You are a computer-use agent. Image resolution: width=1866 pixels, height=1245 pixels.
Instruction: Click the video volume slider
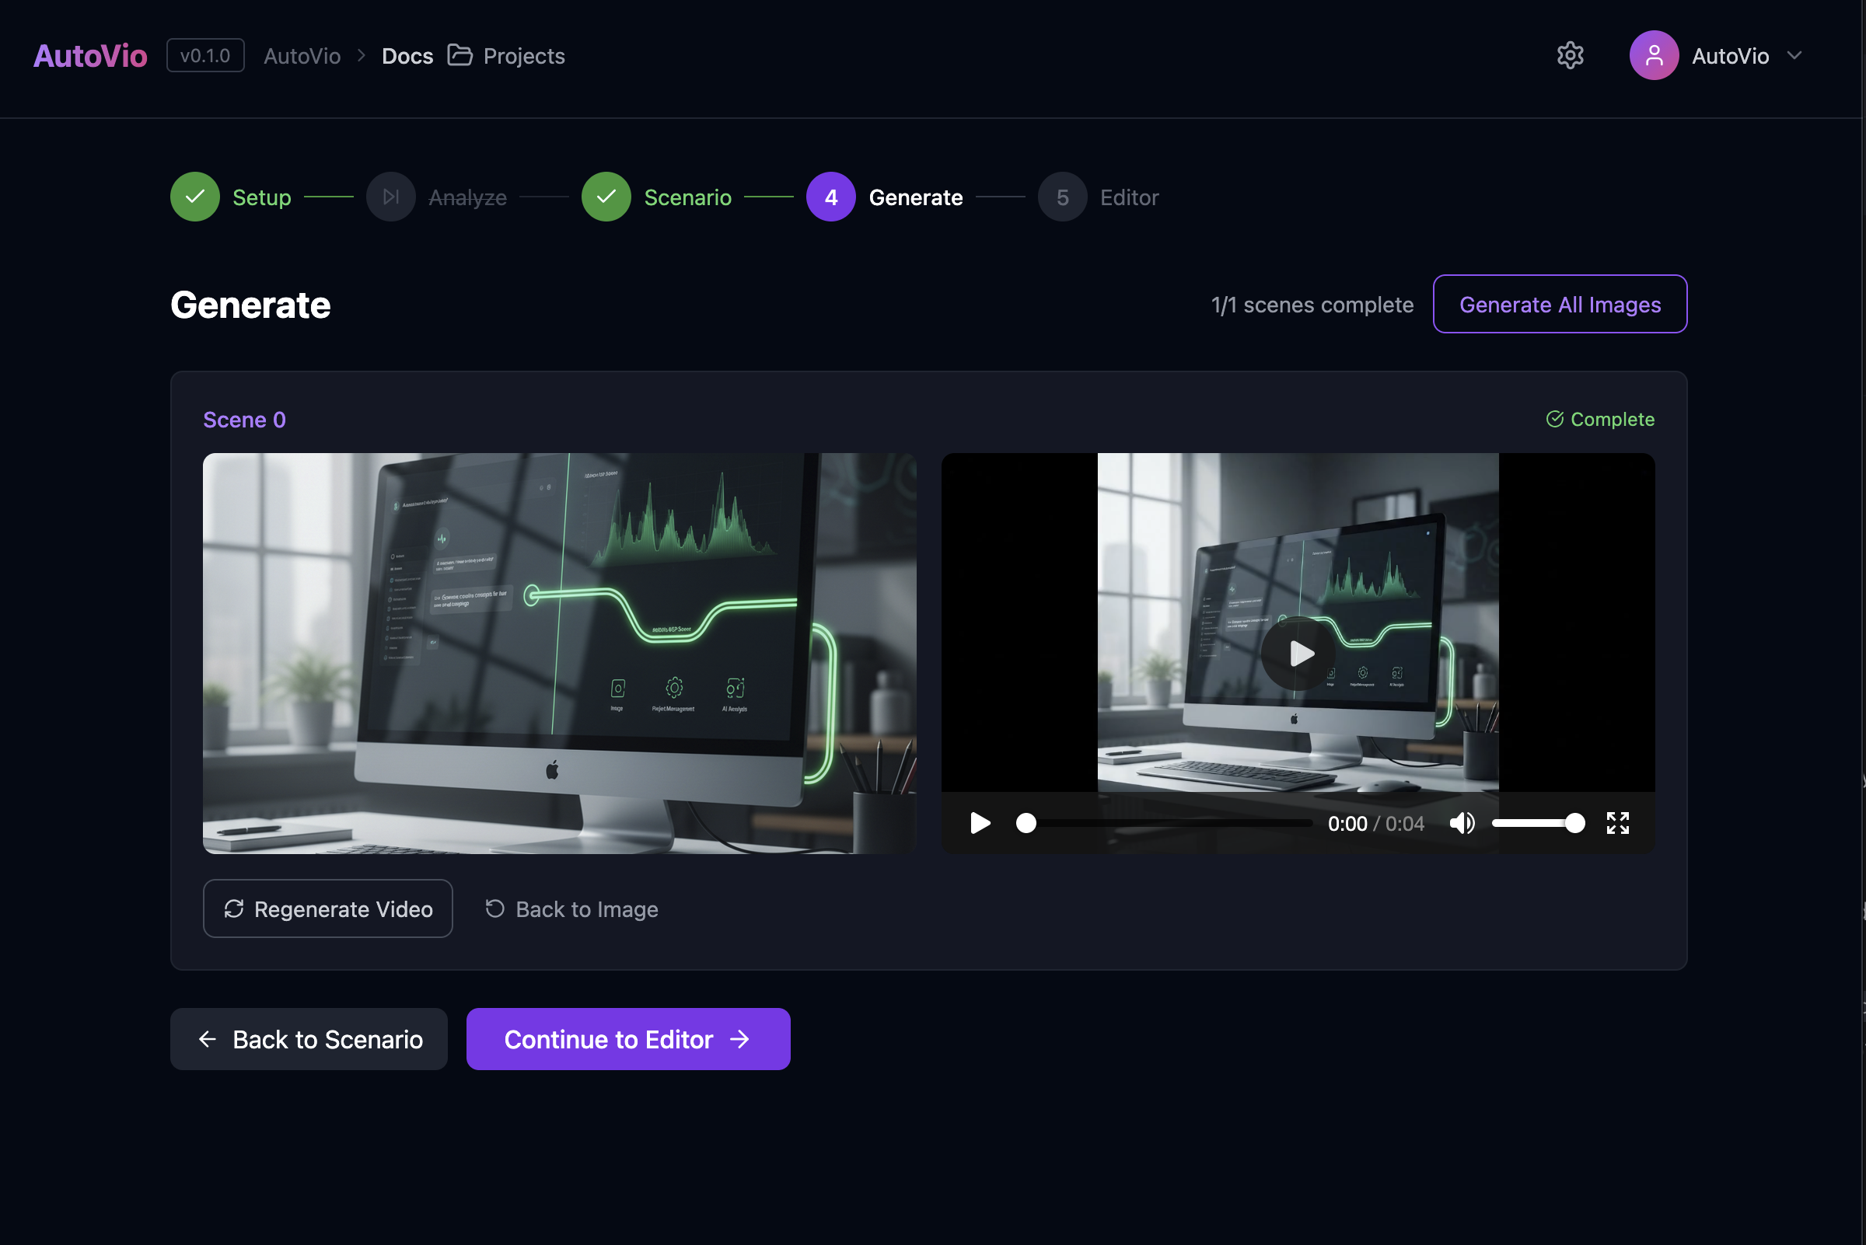1537,823
